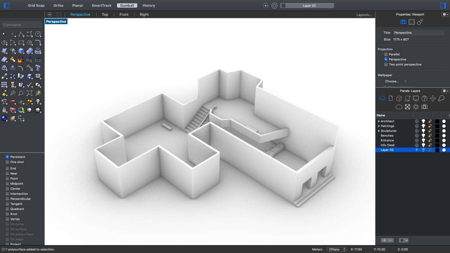Select the Box solid tool
This screenshot has width=450, height=253.
pos(21,51)
